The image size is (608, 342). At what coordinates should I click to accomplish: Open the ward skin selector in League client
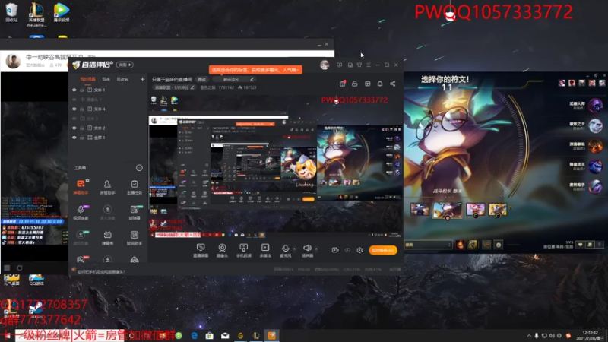click(x=486, y=244)
